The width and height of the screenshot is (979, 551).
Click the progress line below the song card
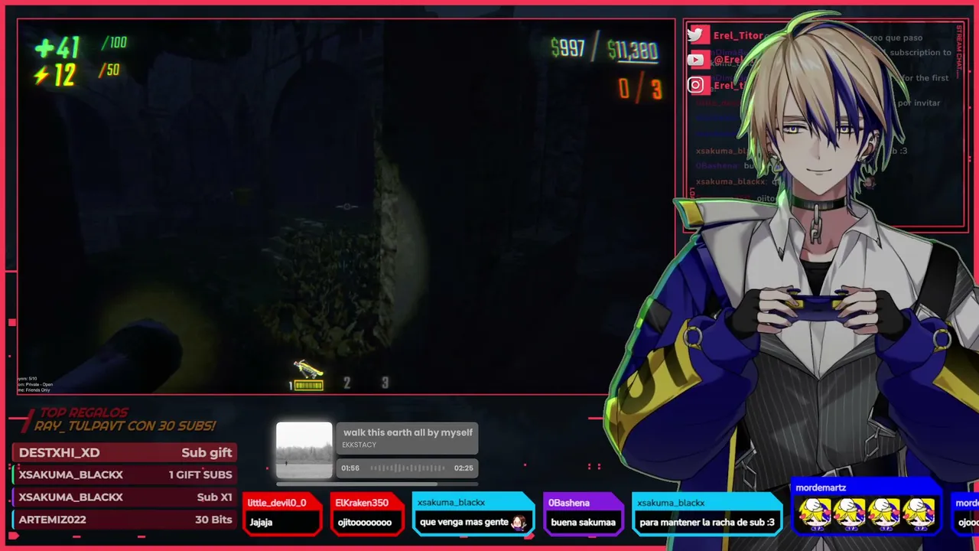[x=377, y=484]
